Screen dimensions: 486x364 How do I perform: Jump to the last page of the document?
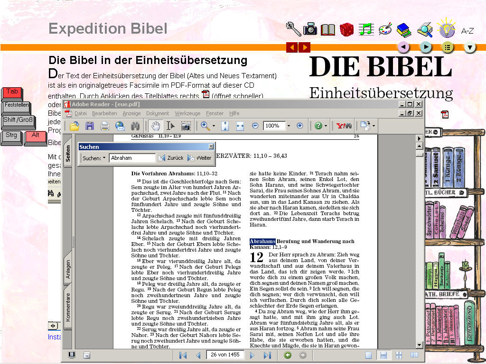pyautogui.click(x=267, y=355)
